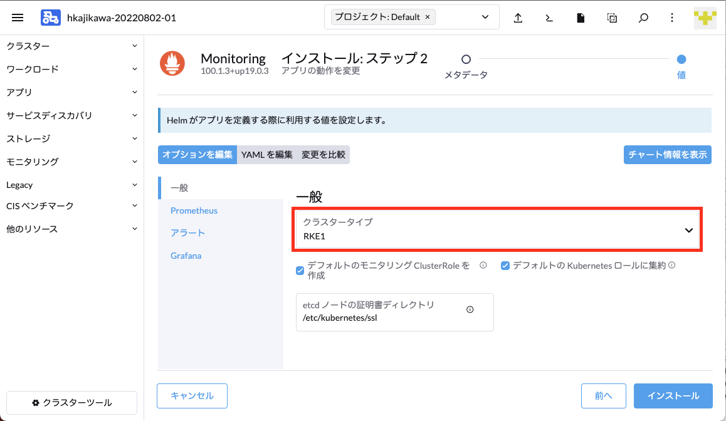Open the クラスタータイプ RKE1 dropdown

coord(497,229)
